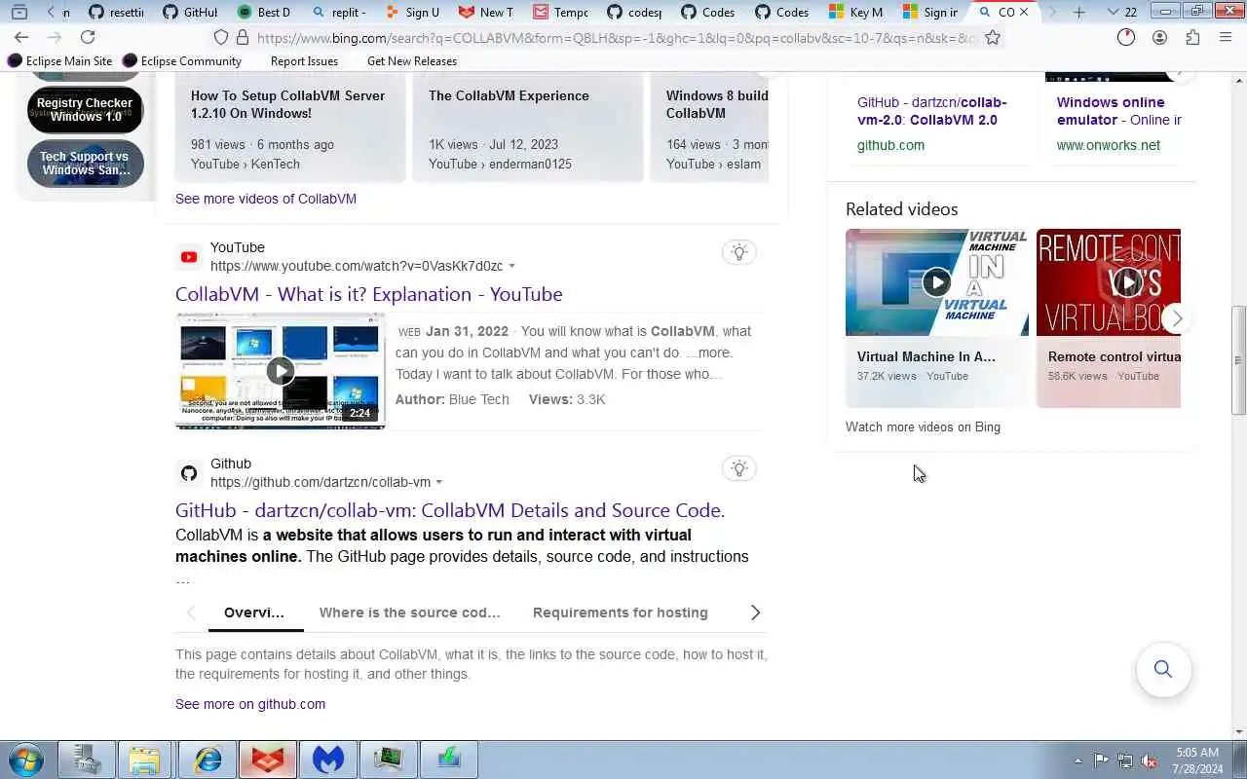This screenshot has height=779, width=1247.
Task: Switch to the New T tab
Action: [486, 12]
